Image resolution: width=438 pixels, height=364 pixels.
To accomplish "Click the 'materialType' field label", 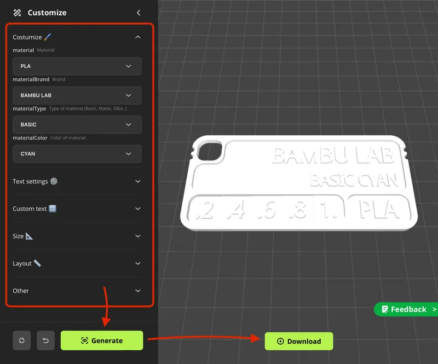I will tap(30, 109).
